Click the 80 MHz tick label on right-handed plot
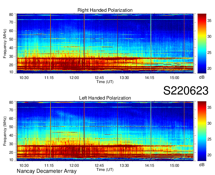 pyautogui.click(x=11, y=15)
